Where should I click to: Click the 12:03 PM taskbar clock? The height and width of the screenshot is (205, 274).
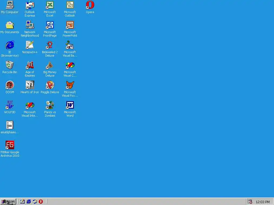[x=262, y=202]
